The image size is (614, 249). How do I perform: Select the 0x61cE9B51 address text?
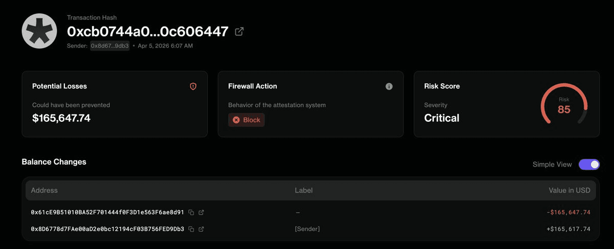click(107, 212)
